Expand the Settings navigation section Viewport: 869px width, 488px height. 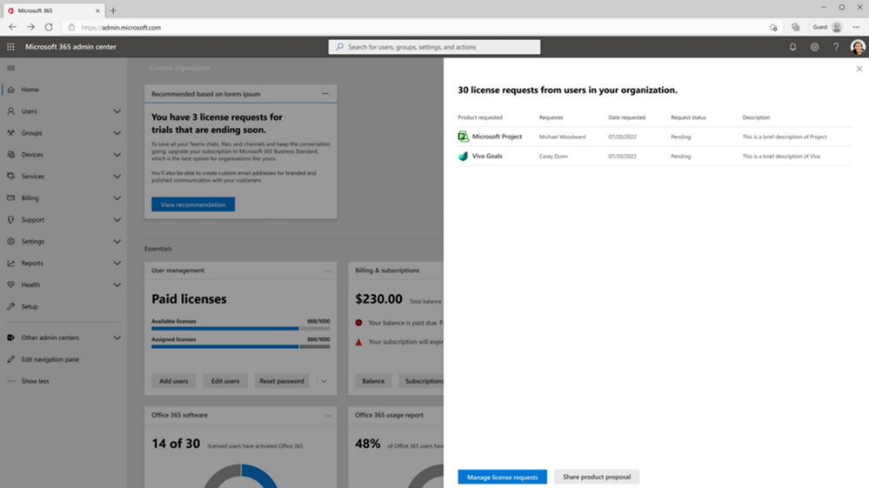117,242
